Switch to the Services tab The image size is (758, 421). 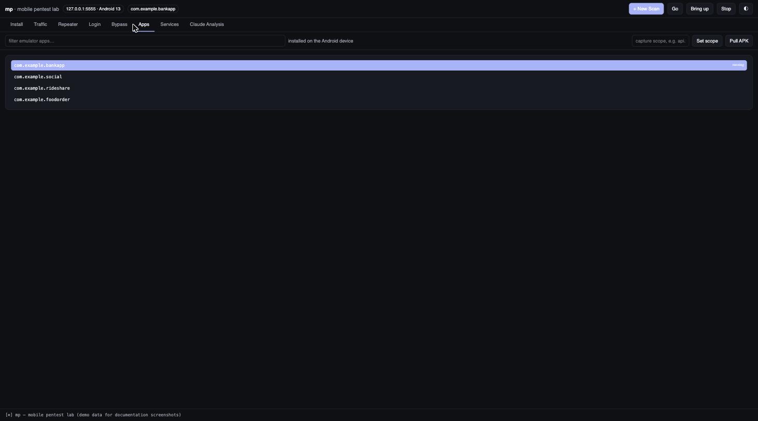(169, 24)
